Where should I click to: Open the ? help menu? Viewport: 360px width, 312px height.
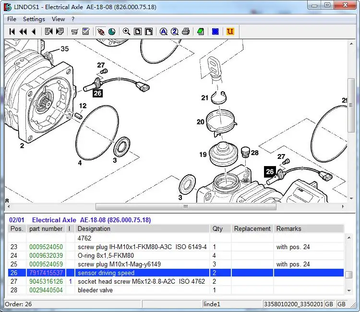click(73, 19)
